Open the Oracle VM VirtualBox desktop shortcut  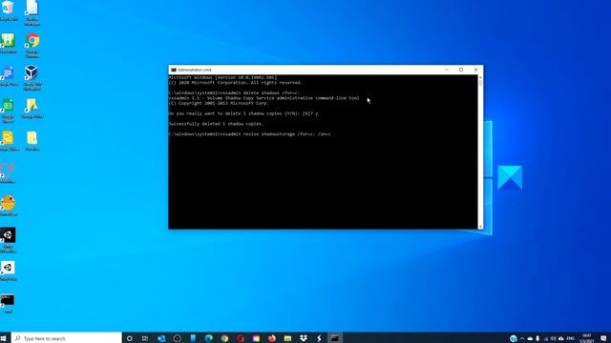(32, 78)
